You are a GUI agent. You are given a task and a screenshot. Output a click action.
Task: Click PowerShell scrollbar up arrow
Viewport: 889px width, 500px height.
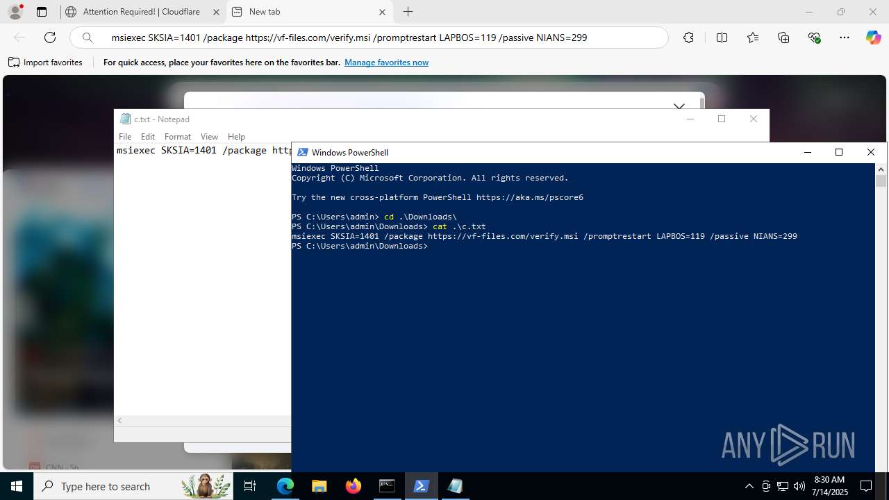pyautogui.click(x=881, y=169)
